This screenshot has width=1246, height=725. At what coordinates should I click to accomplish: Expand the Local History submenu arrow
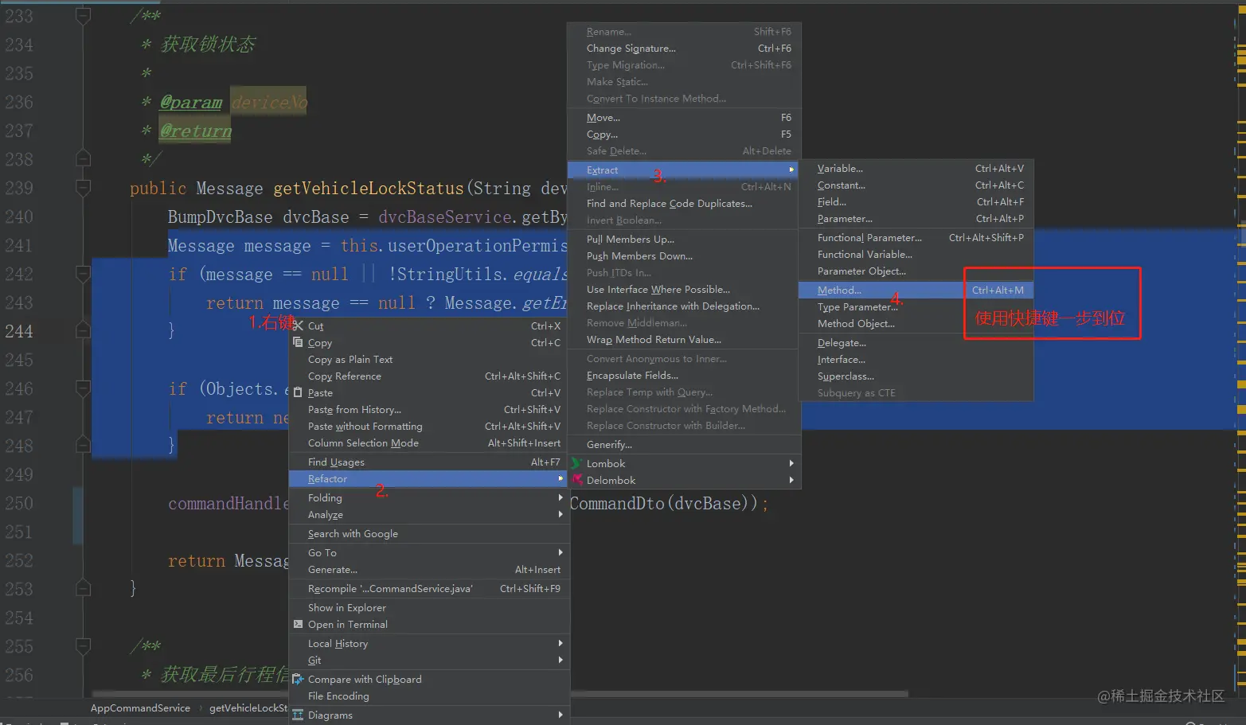pyautogui.click(x=561, y=643)
